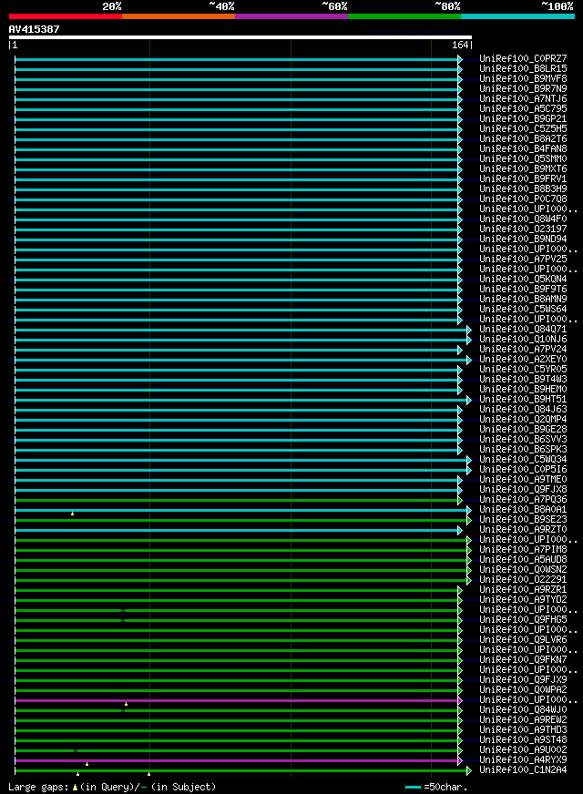Open hit UniRef100_B9MVF8

pyautogui.click(x=523, y=79)
